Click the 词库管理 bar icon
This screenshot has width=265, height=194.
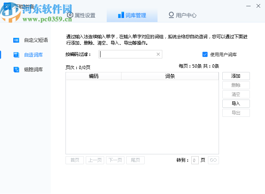pyautogui.click(x=121, y=15)
